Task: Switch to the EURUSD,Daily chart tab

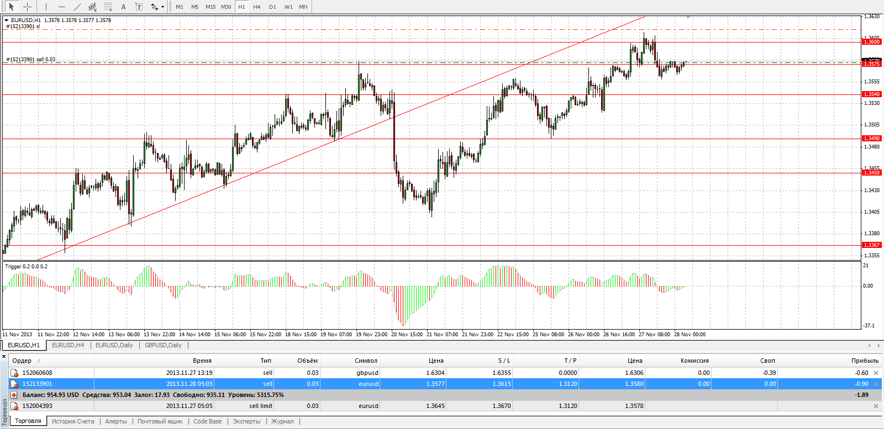Action: point(114,345)
